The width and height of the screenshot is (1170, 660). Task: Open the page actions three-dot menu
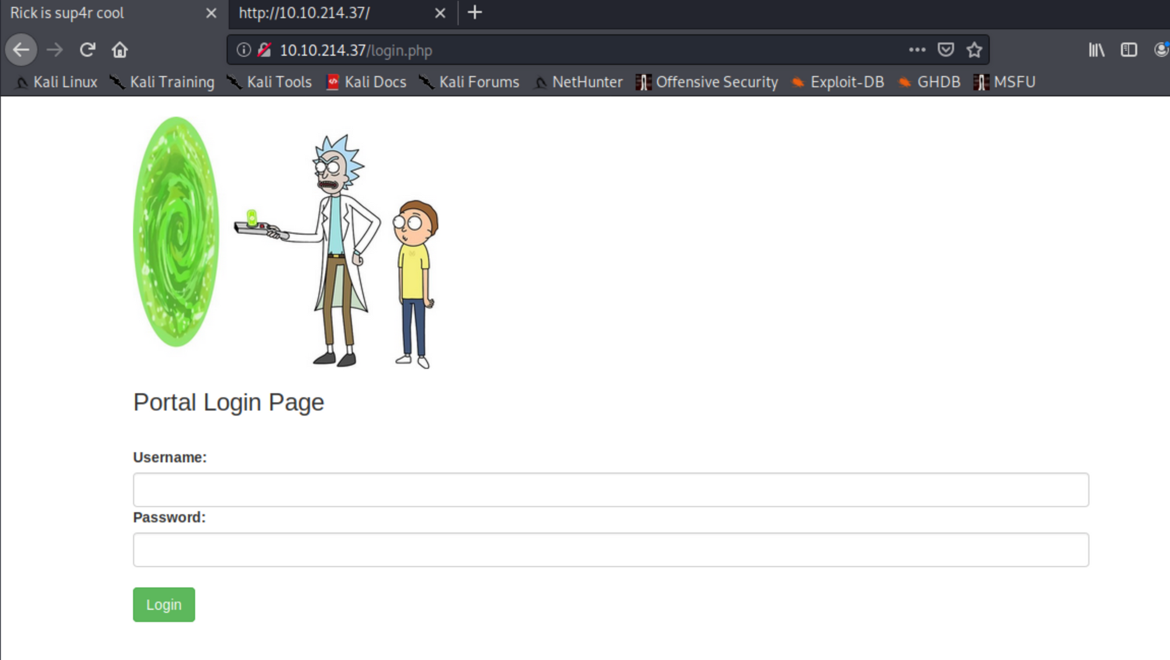(917, 50)
